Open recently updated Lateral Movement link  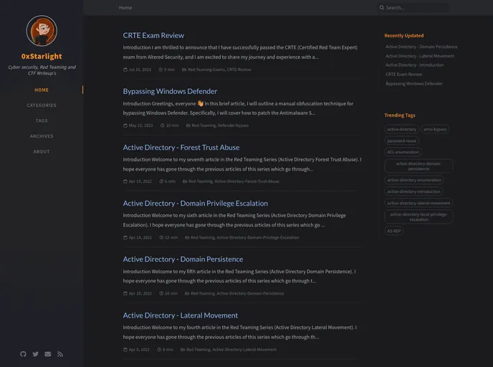coord(420,56)
